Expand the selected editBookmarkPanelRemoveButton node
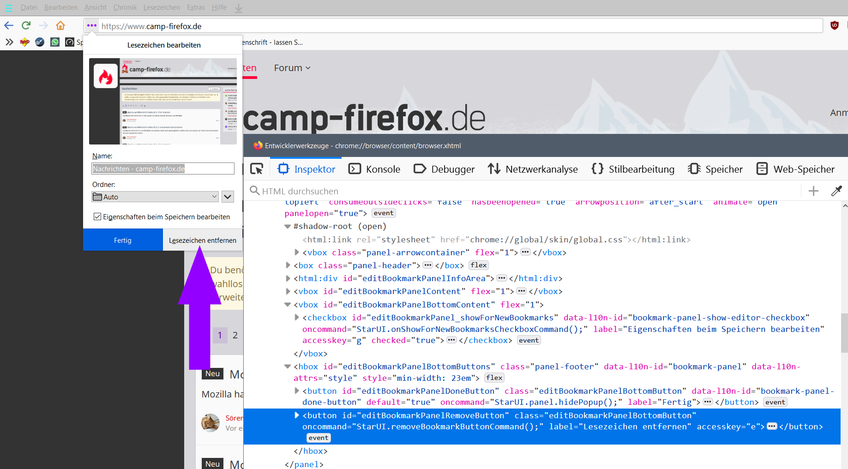848x469 pixels. click(x=297, y=415)
